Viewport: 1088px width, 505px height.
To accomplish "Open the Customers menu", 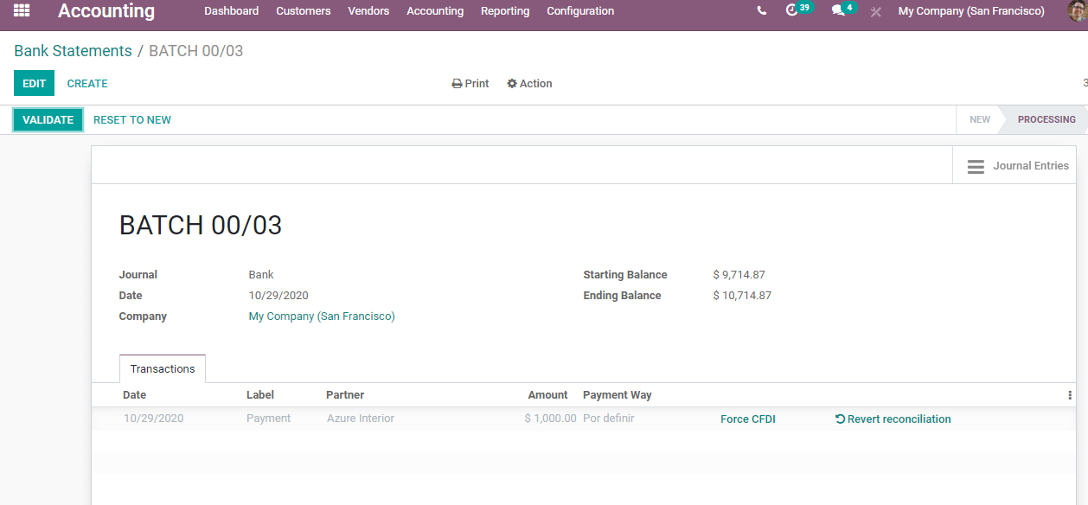I will [x=304, y=11].
